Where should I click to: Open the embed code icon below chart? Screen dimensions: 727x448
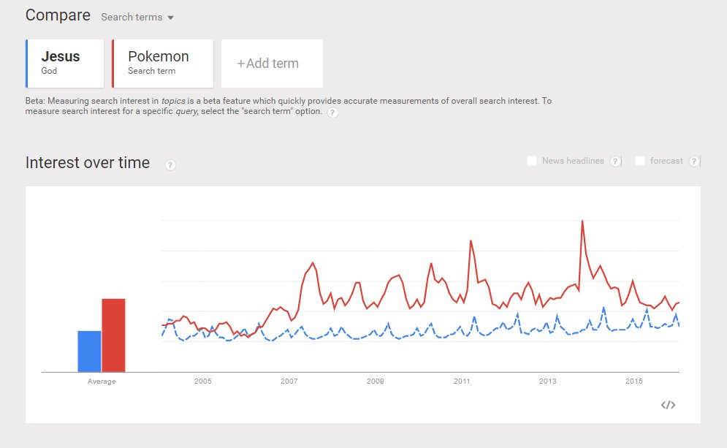tap(668, 405)
